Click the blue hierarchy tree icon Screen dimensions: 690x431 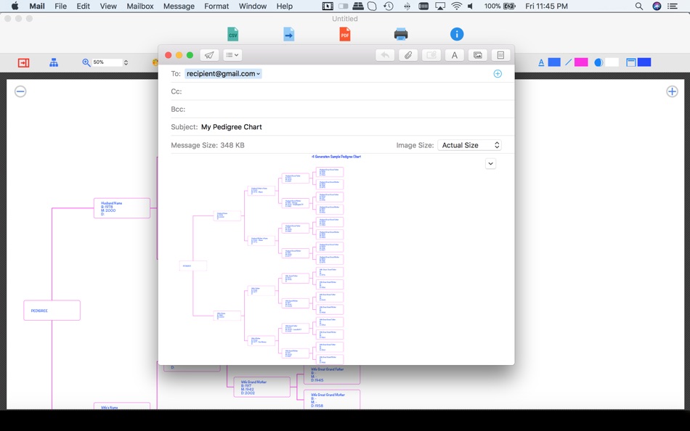point(54,62)
